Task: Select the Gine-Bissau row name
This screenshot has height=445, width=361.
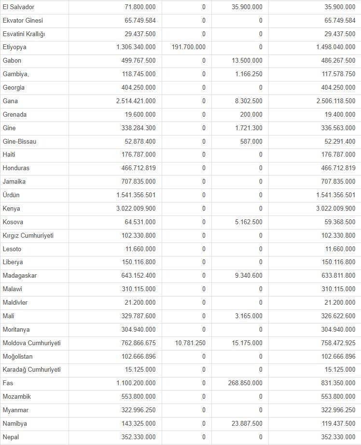Action: tap(19, 142)
